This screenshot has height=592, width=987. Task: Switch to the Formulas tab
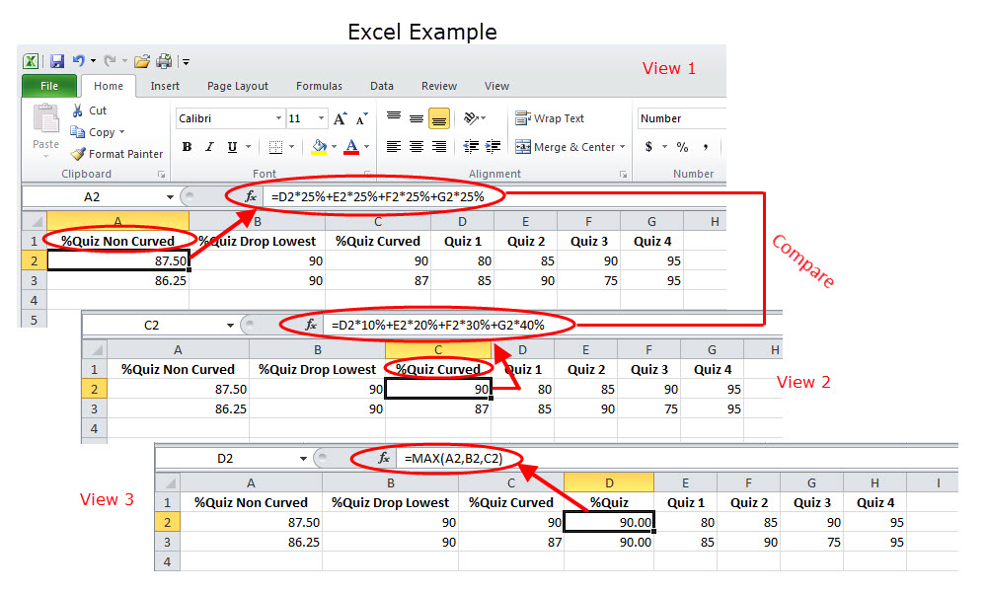319,86
